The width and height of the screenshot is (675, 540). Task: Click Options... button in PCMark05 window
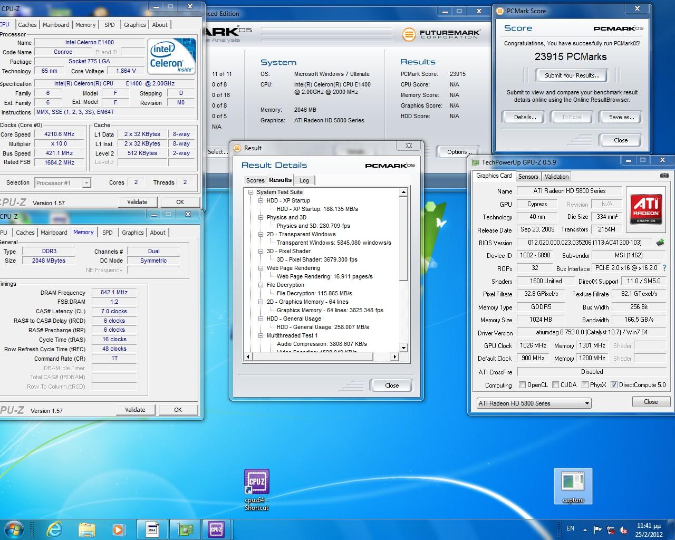click(459, 152)
